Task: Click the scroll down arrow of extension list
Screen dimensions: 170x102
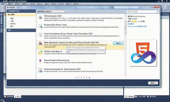Action: tap(125, 75)
